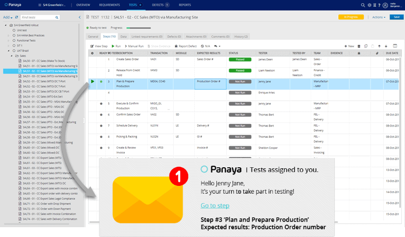Open the Linked requirements (0) tab
Viewport: 405px width, 237px height.
pos(147,37)
